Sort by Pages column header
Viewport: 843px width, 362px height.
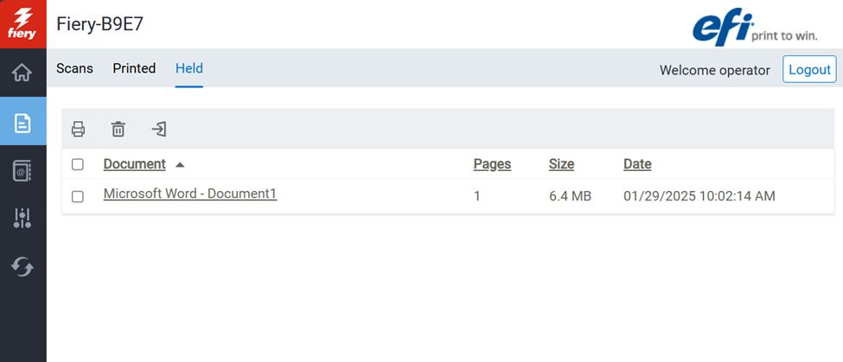(x=492, y=164)
